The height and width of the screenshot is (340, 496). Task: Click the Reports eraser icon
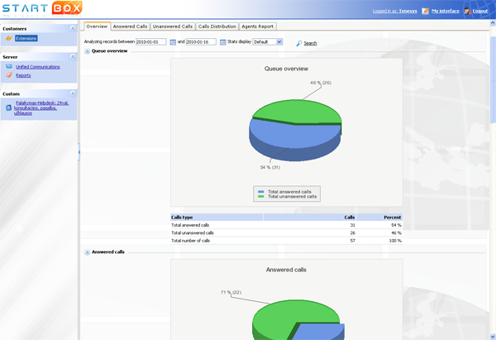(x=9, y=75)
